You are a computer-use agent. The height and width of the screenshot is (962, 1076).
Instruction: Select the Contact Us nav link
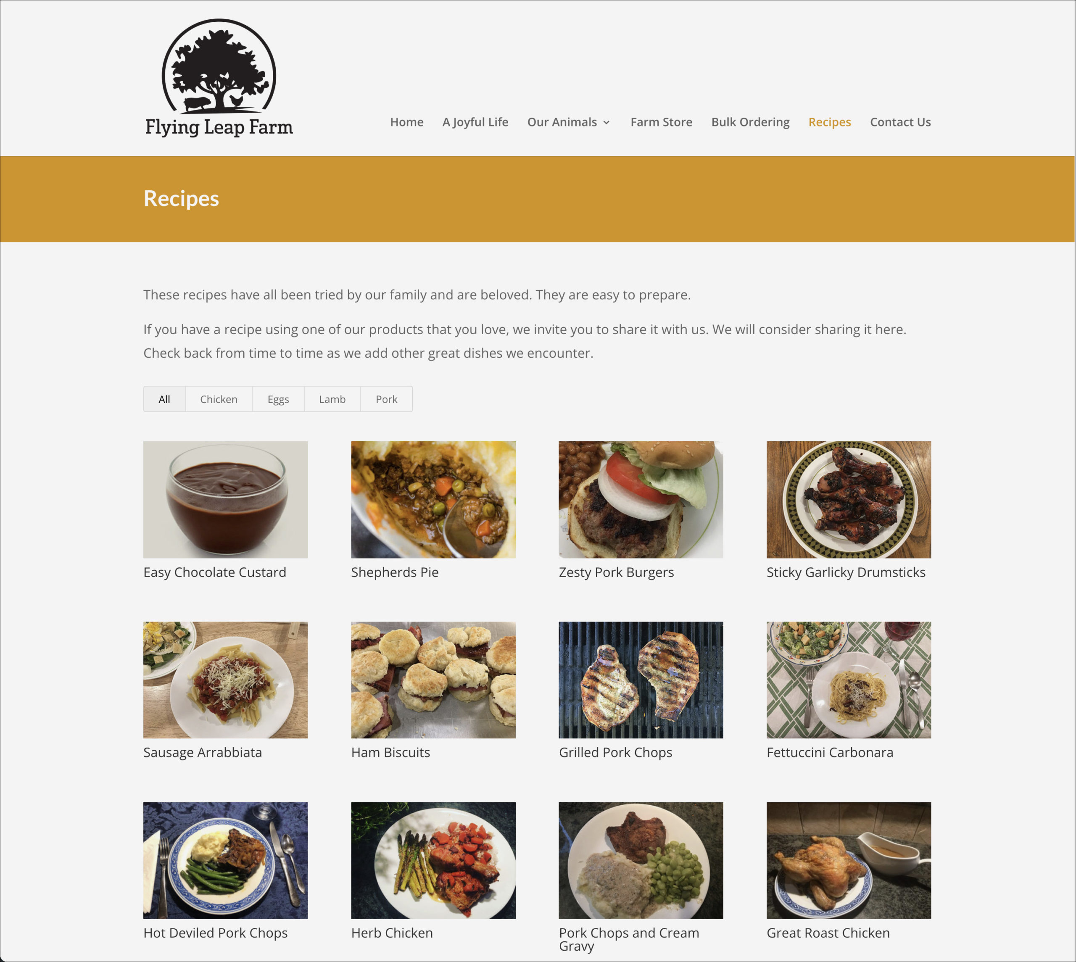[900, 122]
